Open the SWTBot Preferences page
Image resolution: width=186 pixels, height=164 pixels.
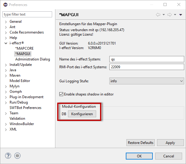pos(25,108)
